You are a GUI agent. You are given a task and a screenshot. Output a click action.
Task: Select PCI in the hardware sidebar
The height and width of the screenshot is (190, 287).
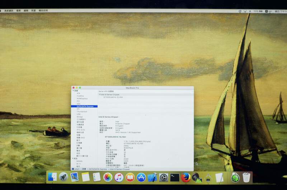click(78, 101)
